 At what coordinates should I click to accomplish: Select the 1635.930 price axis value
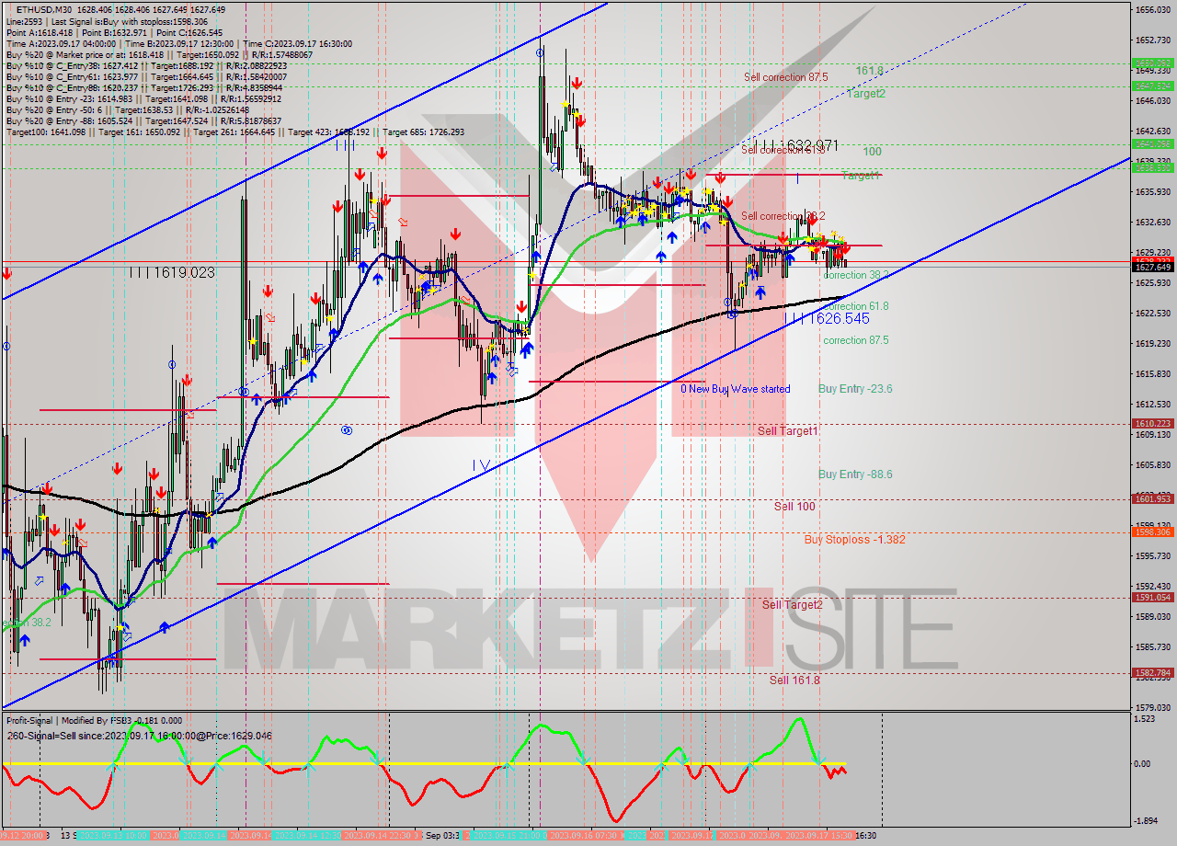1152,191
